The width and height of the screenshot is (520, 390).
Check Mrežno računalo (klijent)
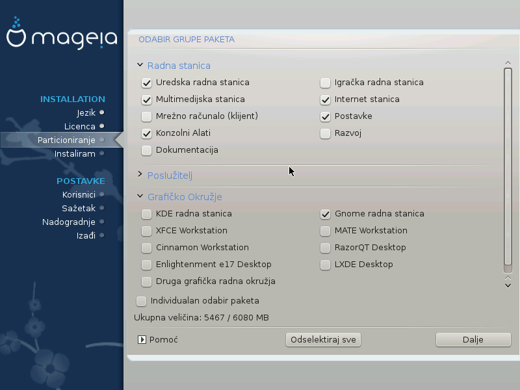pyautogui.click(x=146, y=116)
